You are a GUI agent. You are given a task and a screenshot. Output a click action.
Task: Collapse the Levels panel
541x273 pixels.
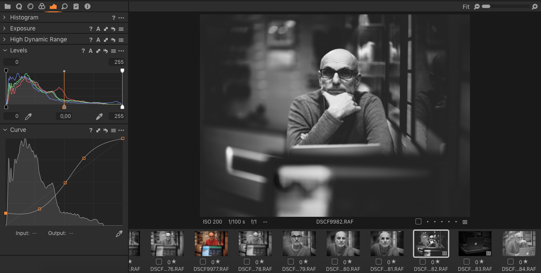pyautogui.click(x=4, y=50)
